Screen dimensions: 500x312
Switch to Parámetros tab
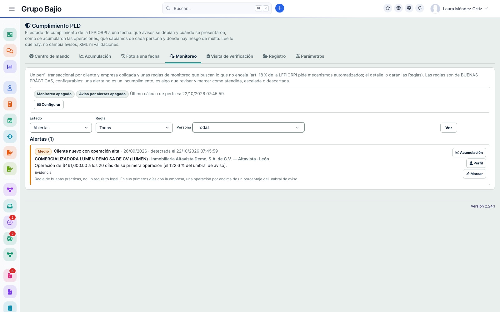pos(310,56)
